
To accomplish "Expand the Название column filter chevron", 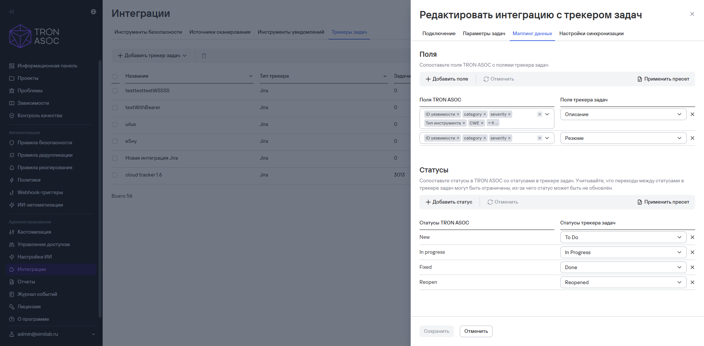I will [x=251, y=76].
